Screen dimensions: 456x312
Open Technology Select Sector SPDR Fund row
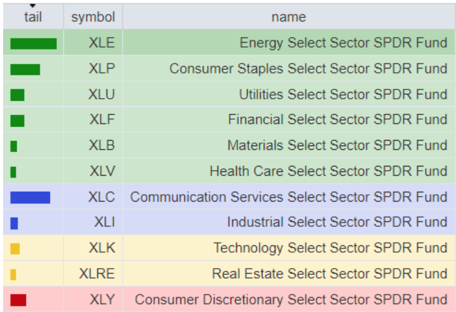pyautogui.click(x=330, y=248)
